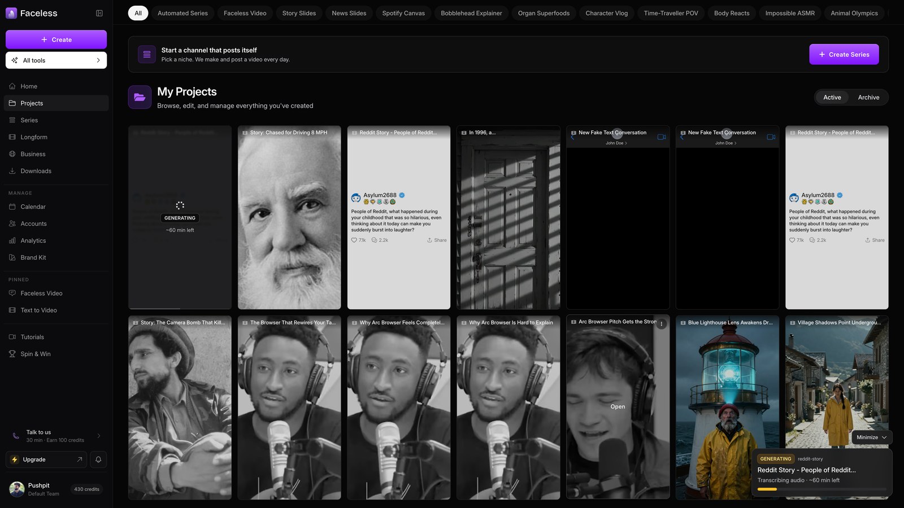The image size is (904, 508).
Task: Select Story Slides filter tab
Action: [299, 13]
